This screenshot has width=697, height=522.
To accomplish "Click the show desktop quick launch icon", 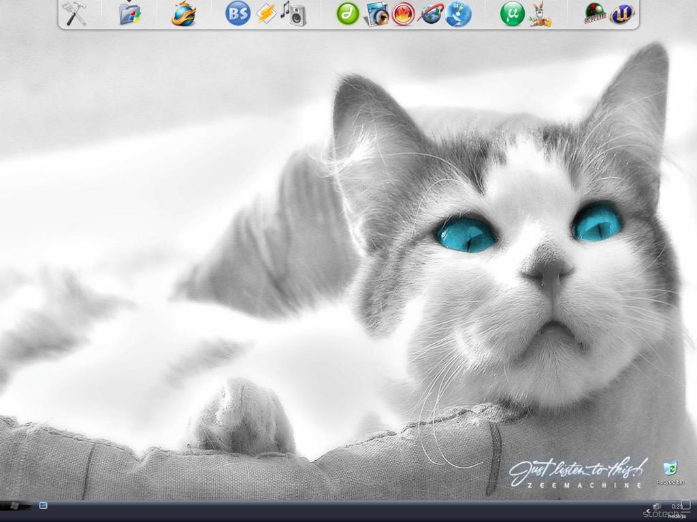I will (43, 506).
